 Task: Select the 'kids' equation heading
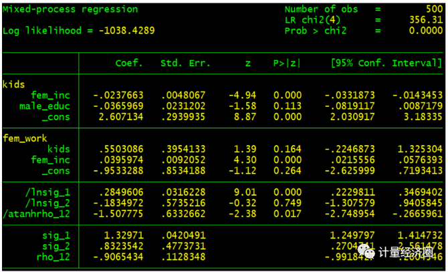[x=14, y=84]
